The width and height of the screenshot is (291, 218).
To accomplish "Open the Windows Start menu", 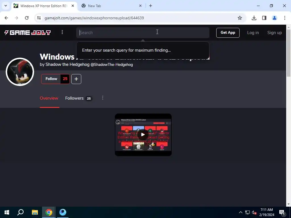I will [x=7, y=212].
